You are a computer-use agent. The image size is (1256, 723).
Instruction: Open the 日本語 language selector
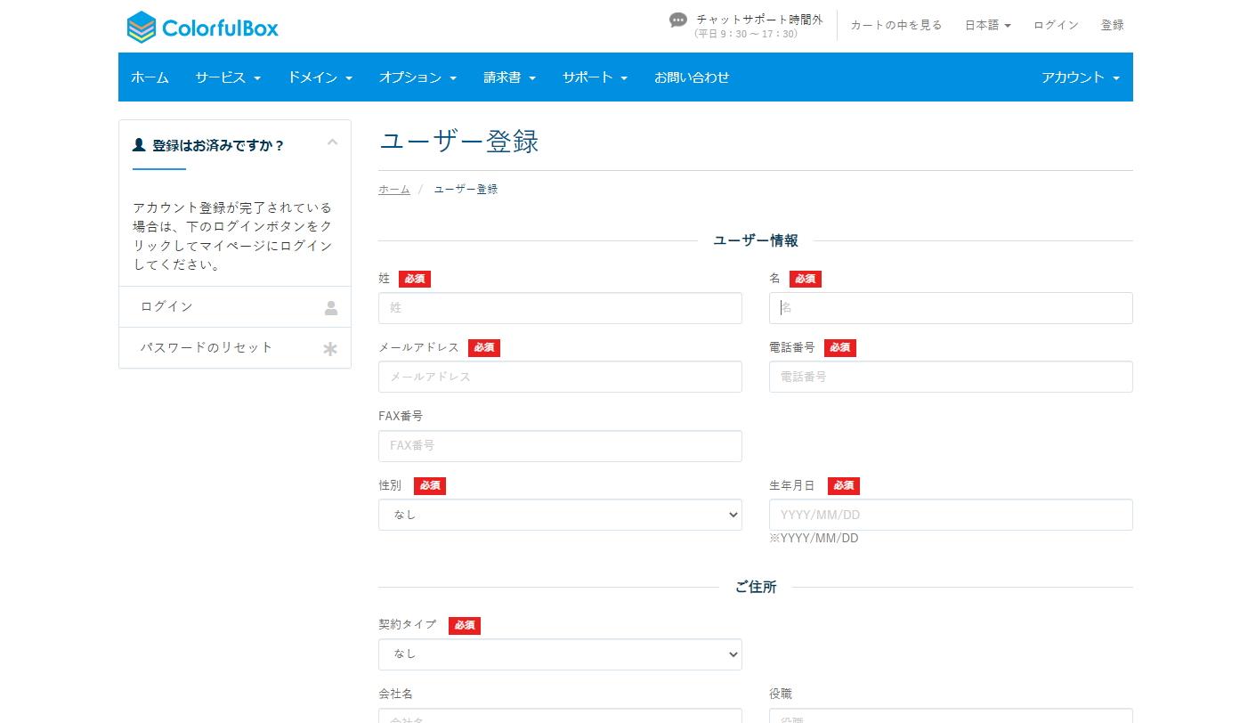coord(988,25)
